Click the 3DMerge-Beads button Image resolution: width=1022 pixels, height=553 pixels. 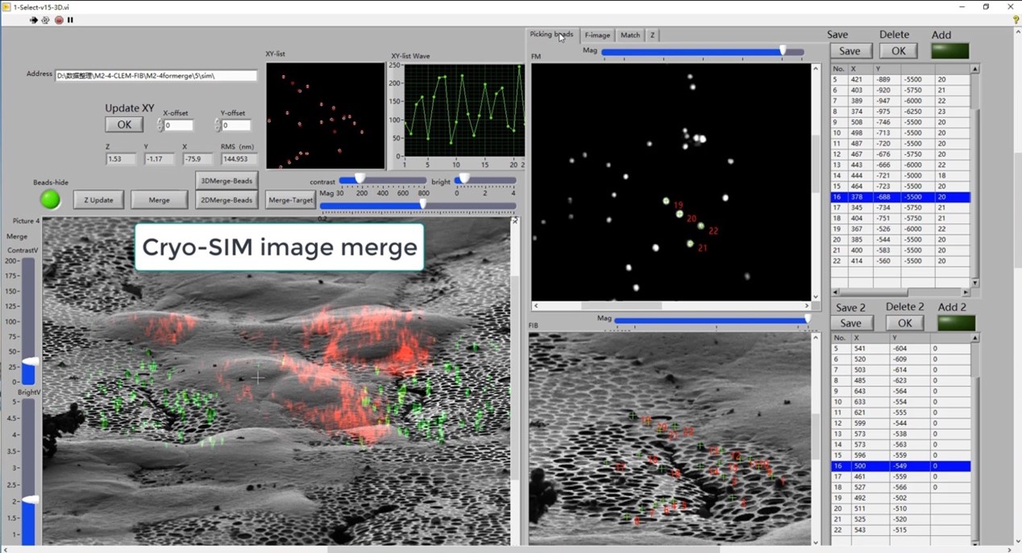pyautogui.click(x=226, y=180)
